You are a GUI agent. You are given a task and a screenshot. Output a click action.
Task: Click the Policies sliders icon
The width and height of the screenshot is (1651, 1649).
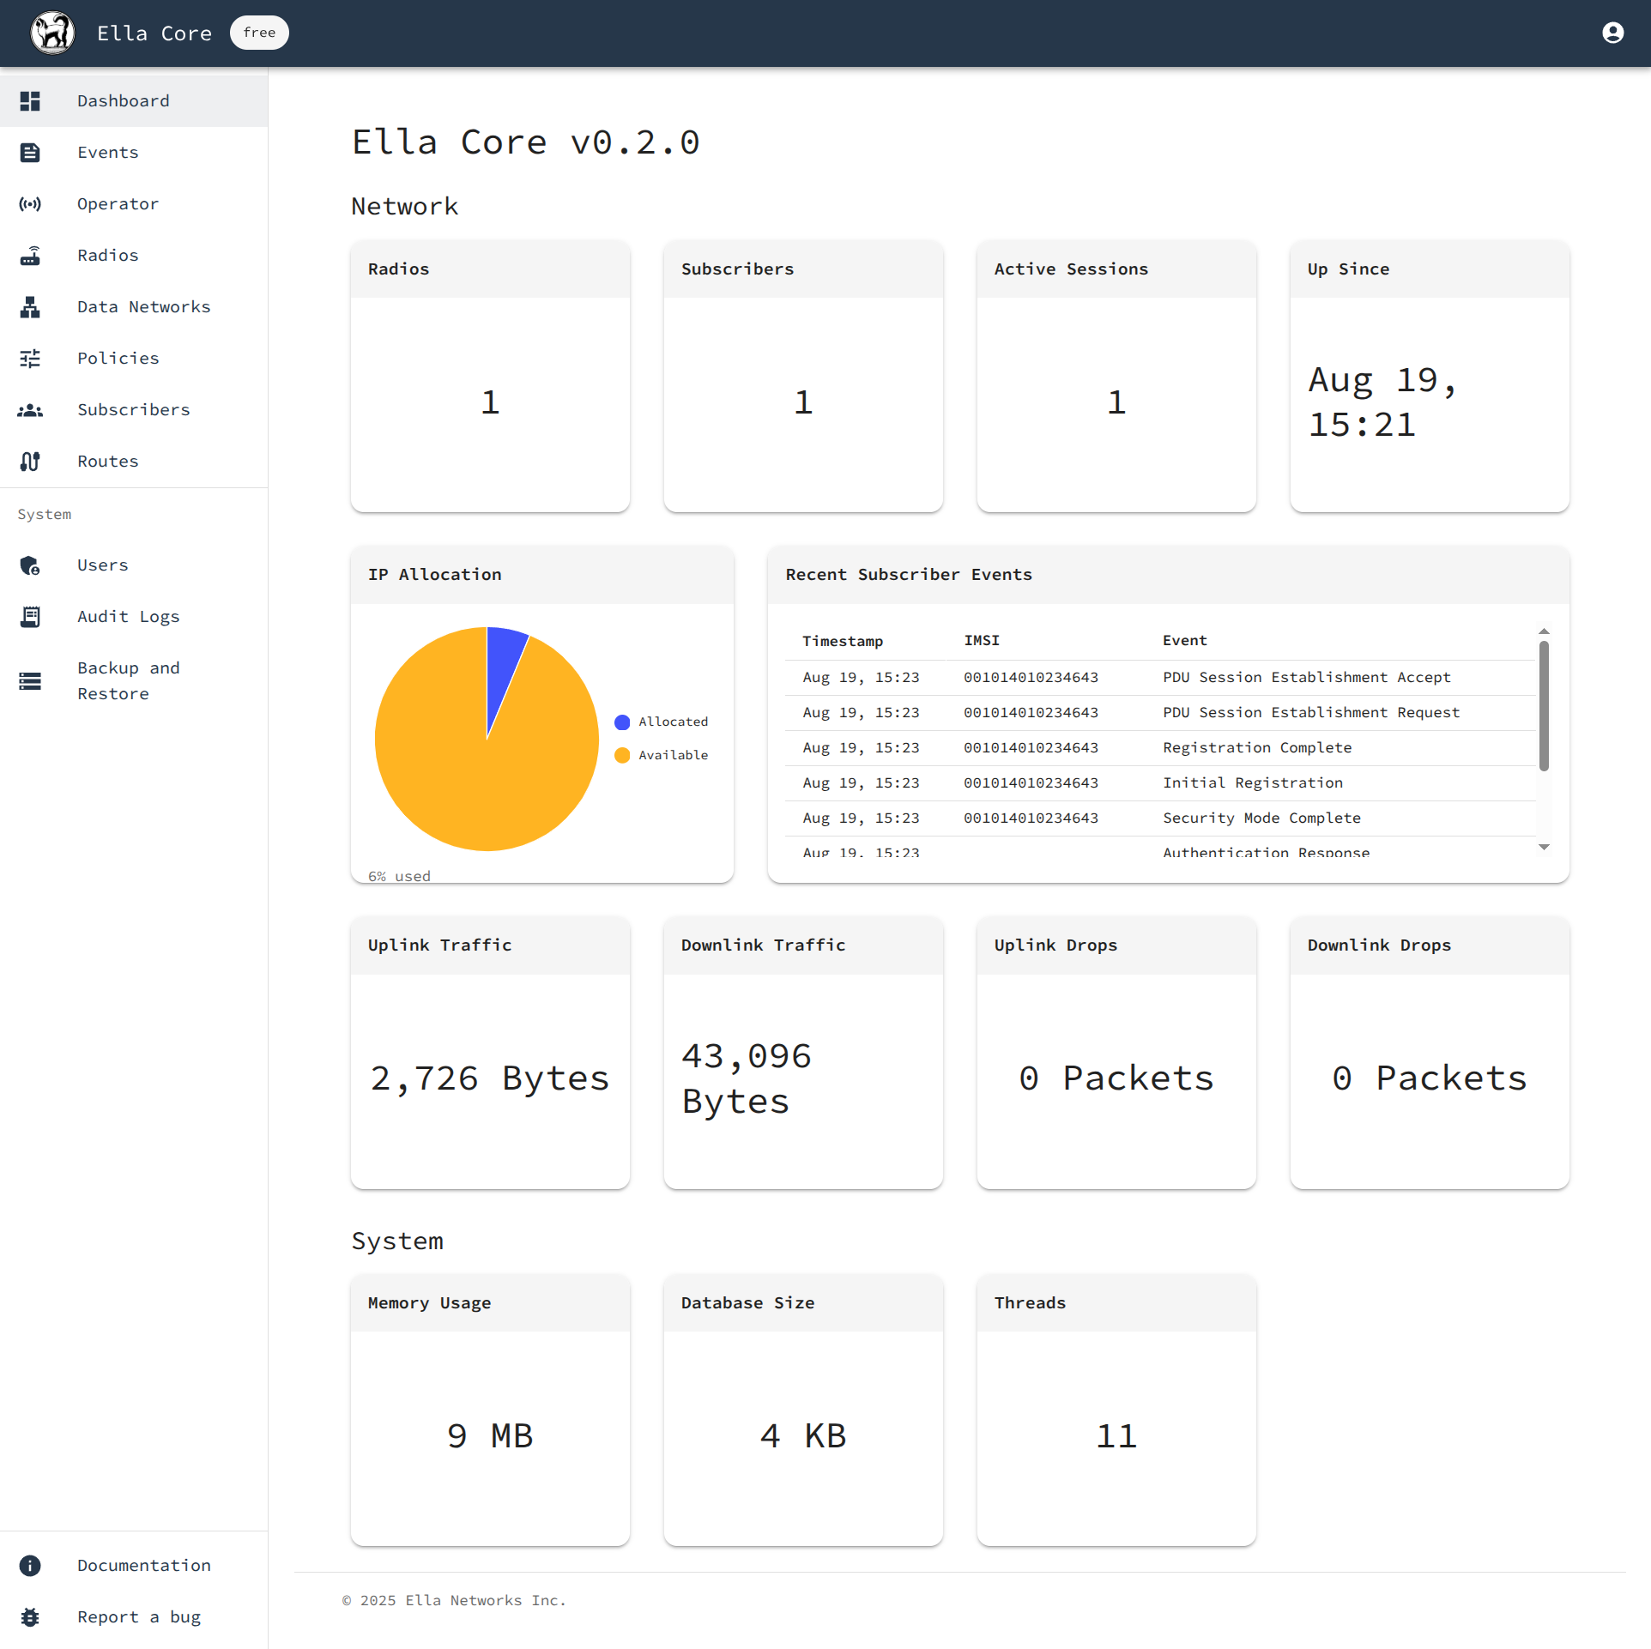pos(30,359)
